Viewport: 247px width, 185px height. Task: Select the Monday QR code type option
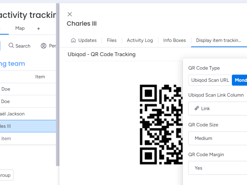(x=240, y=80)
